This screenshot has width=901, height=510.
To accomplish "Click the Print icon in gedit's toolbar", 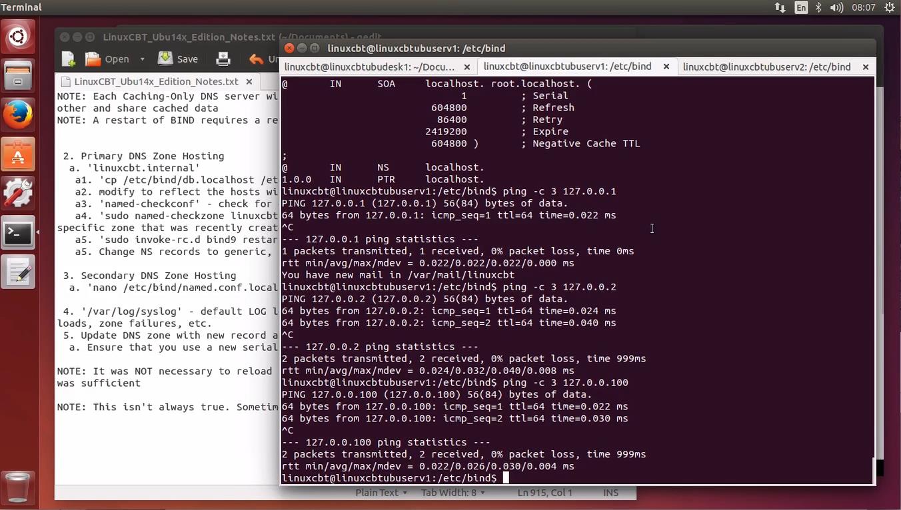I will (x=223, y=59).
